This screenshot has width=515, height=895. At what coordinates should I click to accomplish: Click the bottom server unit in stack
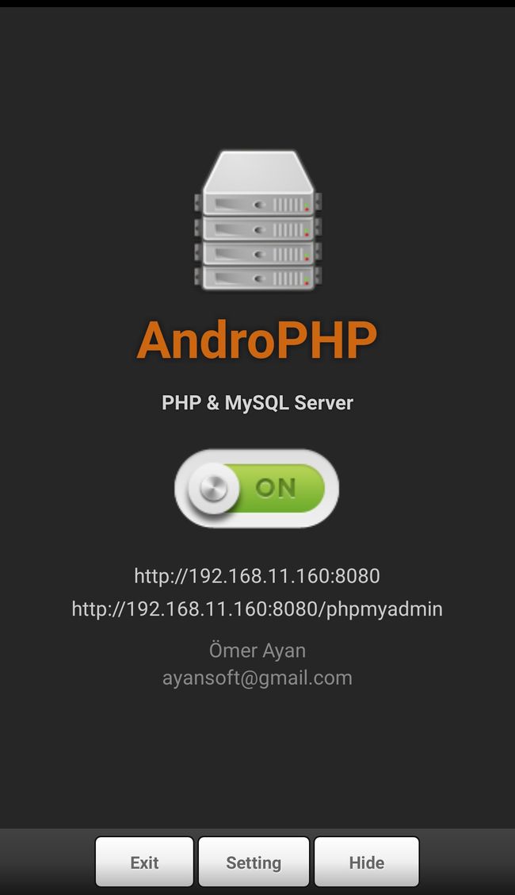pos(257,278)
